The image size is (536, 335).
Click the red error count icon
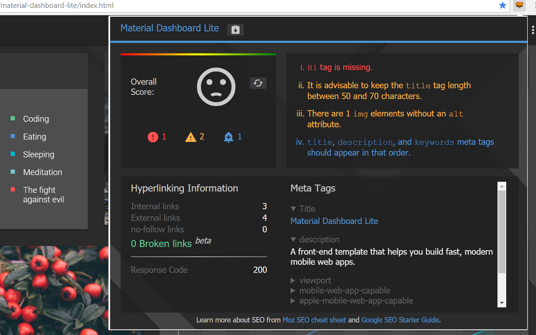click(x=153, y=137)
